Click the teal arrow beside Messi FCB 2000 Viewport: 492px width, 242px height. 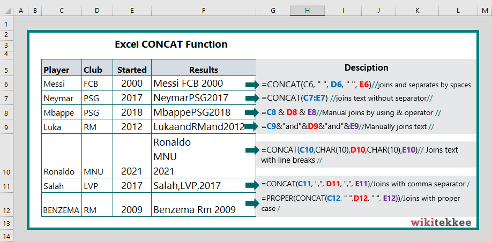pyautogui.click(x=252, y=85)
